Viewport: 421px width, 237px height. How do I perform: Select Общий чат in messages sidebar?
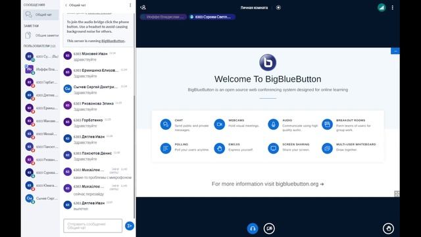click(41, 14)
